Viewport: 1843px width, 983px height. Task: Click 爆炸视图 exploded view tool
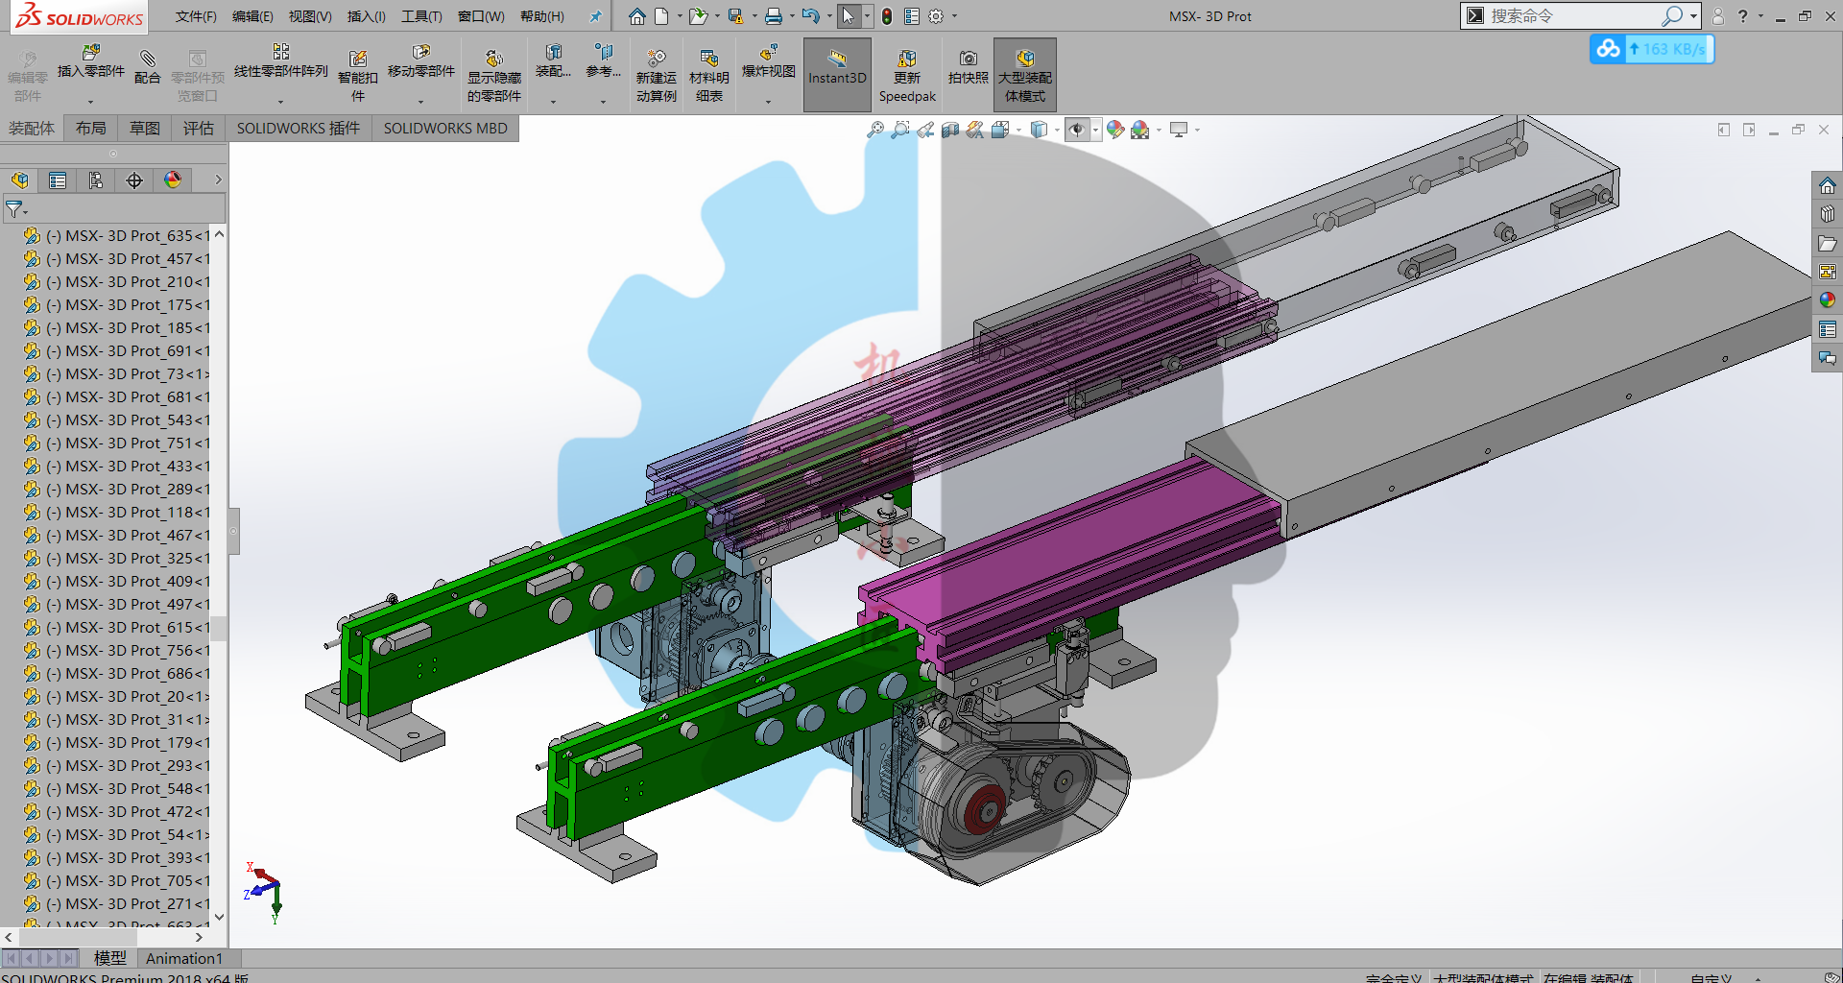768,62
